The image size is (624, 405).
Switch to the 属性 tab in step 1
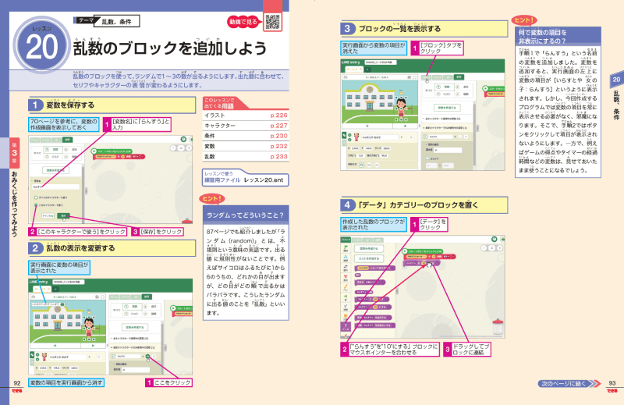tap(68, 140)
